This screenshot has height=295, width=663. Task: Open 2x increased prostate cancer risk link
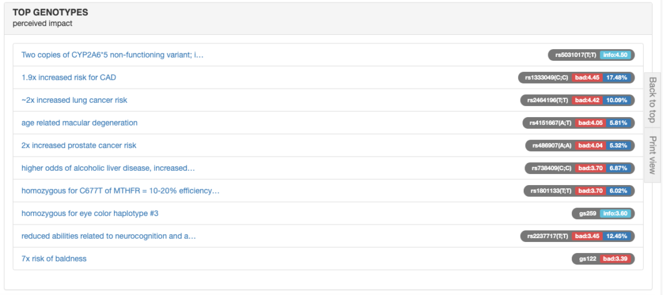click(78, 146)
